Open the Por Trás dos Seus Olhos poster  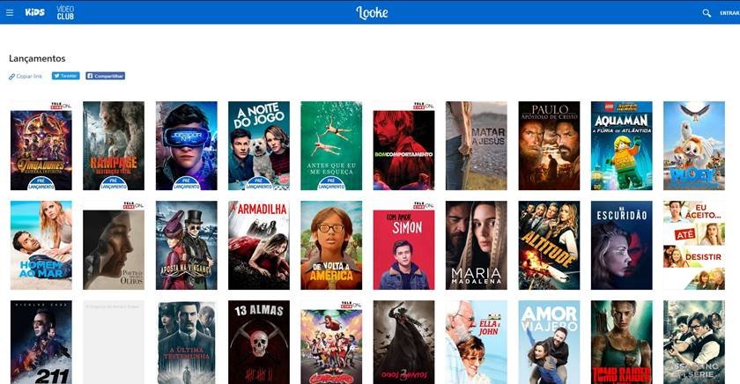(x=114, y=246)
